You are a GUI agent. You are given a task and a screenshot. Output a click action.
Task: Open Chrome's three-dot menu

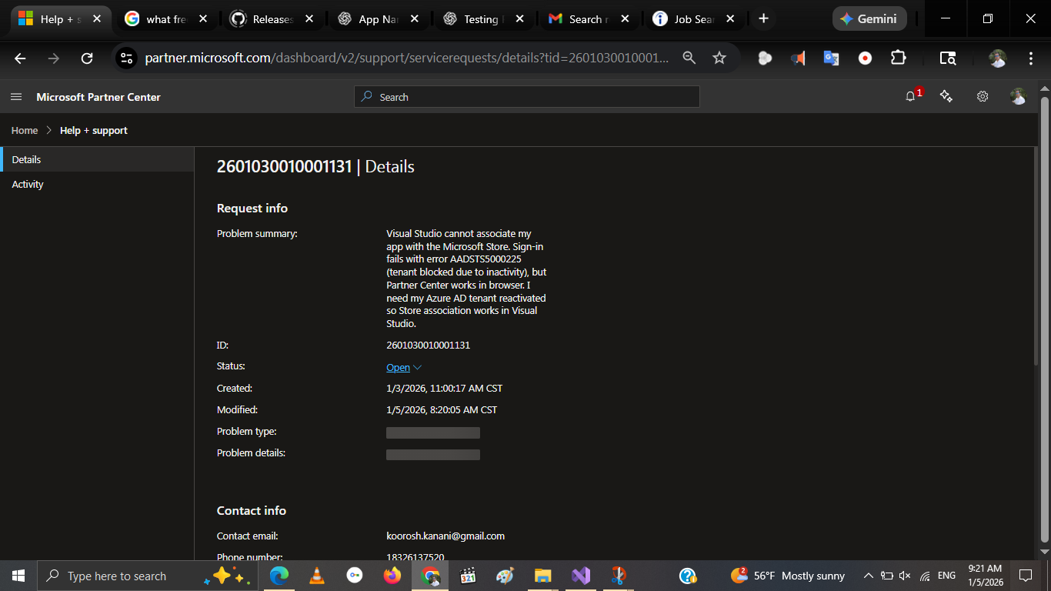click(x=1031, y=58)
